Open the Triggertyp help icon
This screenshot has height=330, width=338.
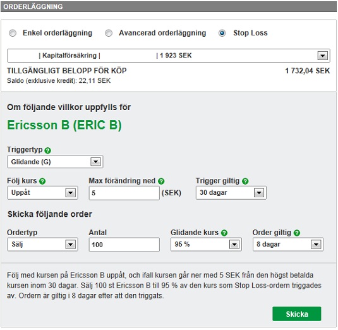click(x=47, y=150)
